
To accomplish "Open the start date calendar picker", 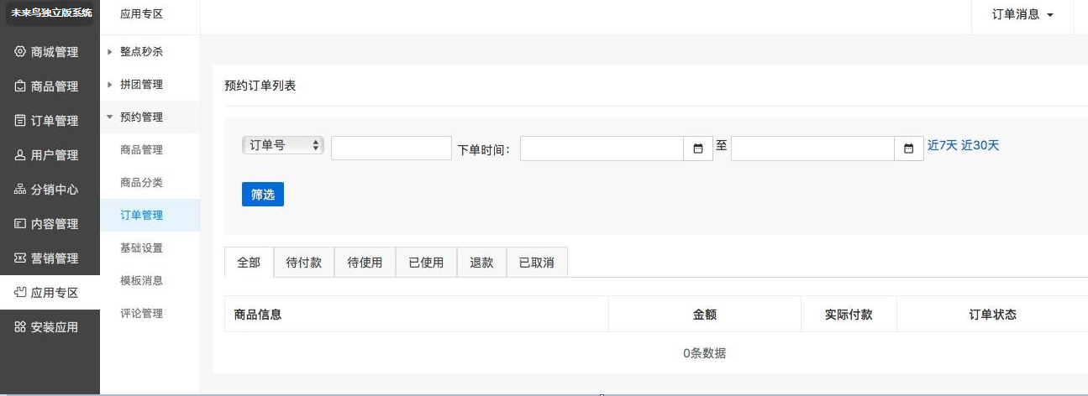I will [698, 148].
